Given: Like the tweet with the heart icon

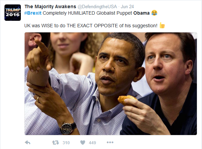Looking at the screenshot, I should 83,143.
